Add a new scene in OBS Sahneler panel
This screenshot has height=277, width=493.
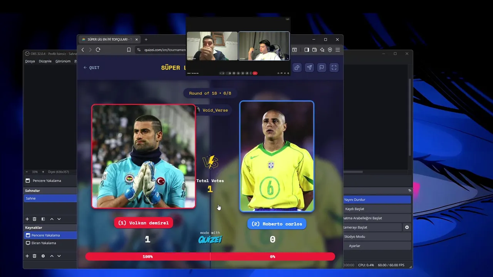27,219
